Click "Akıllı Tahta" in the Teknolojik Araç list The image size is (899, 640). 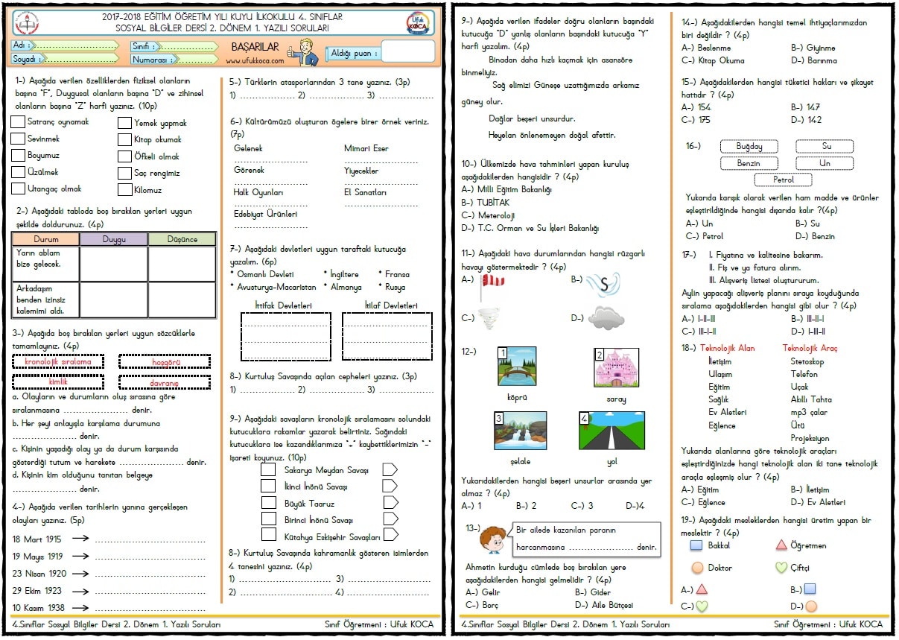pyautogui.click(x=811, y=399)
